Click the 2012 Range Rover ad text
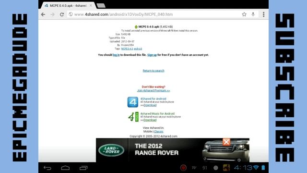 pos(156,149)
